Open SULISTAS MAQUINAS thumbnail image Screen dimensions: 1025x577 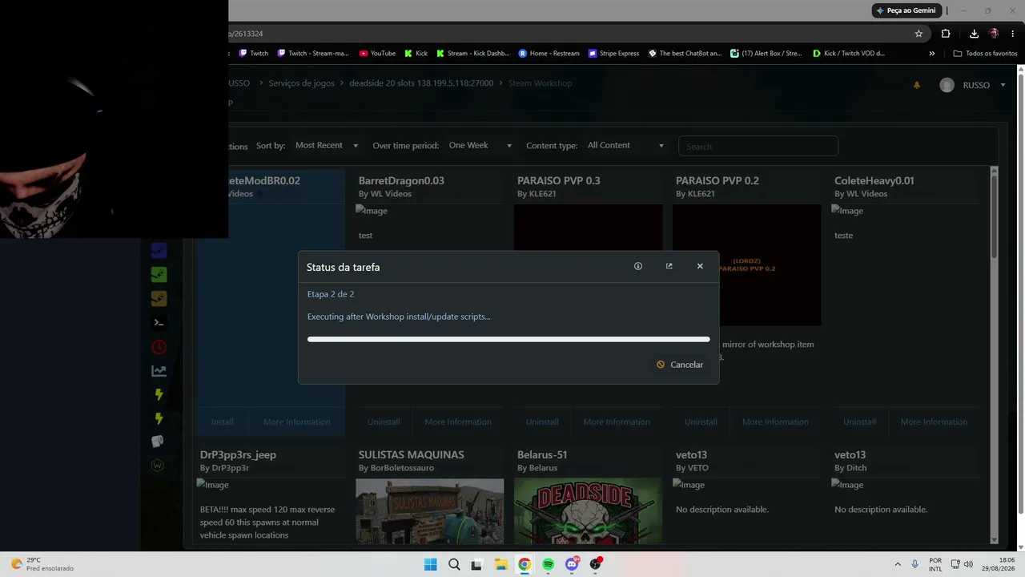point(430,511)
